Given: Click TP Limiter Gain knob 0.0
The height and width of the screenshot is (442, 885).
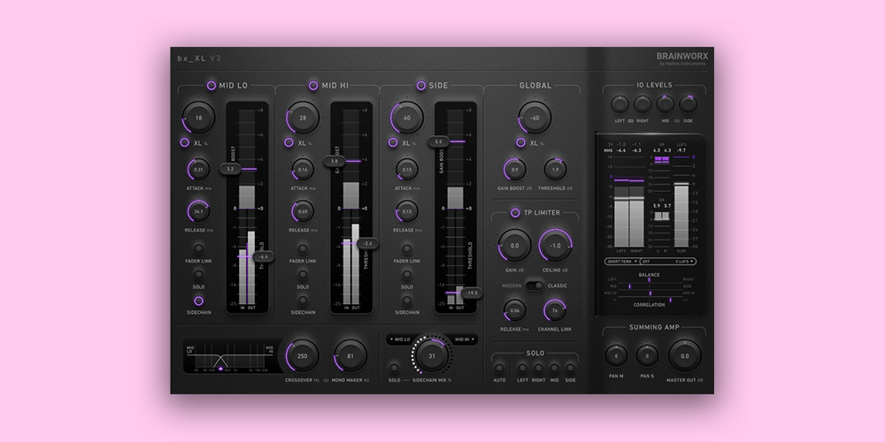Looking at the screenshot, I should [x=515, y=246].
